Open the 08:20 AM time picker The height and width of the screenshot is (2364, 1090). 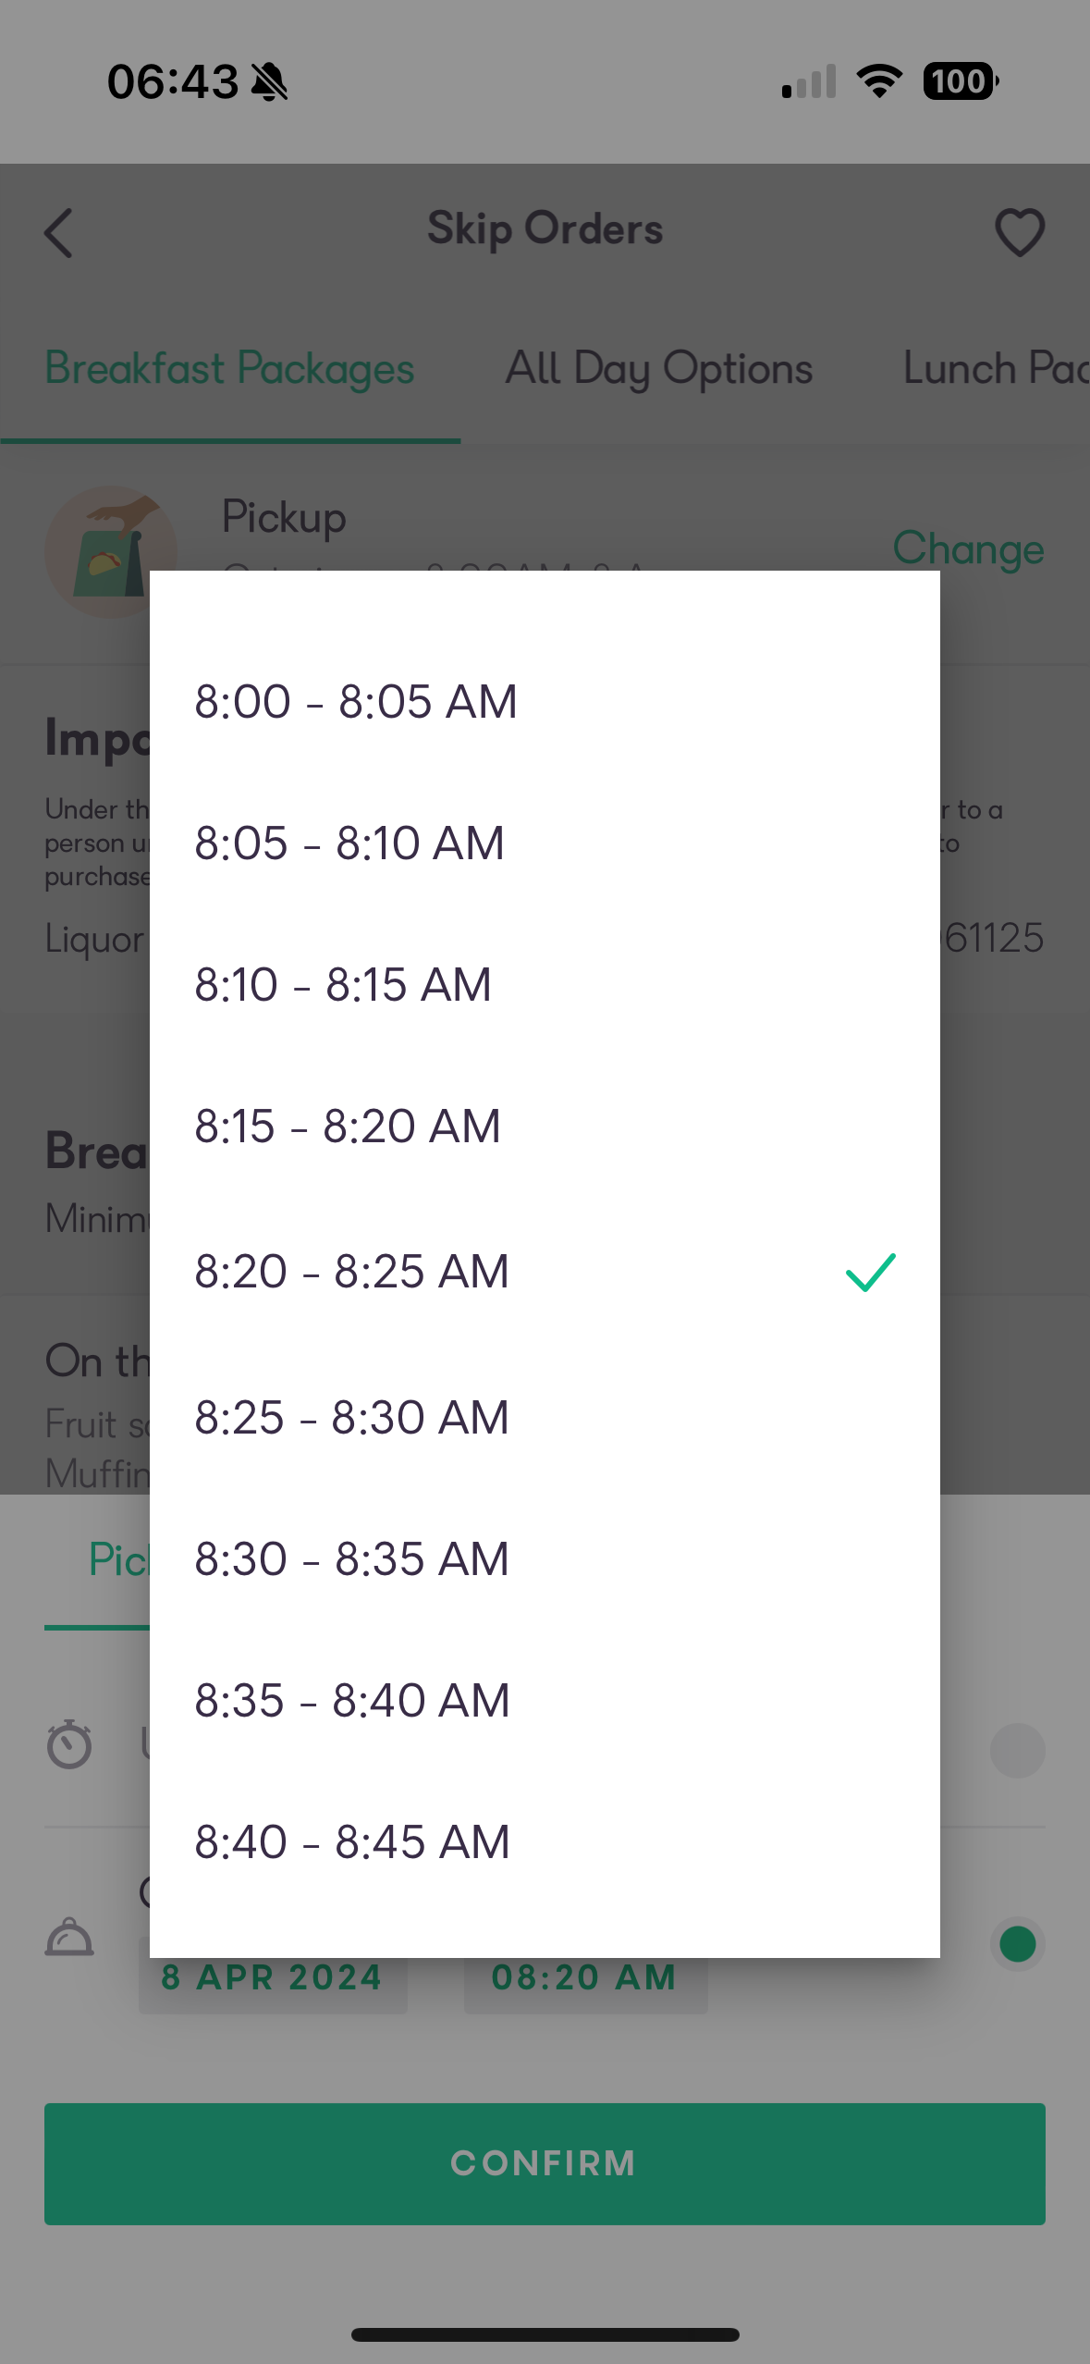(585, 1977)
